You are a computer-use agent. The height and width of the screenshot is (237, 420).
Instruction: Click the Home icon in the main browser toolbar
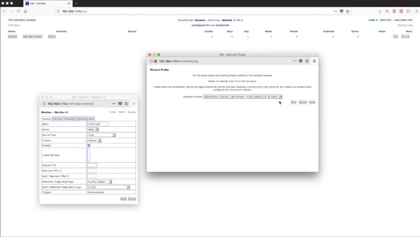point(25,12)
